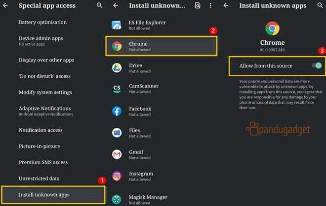326x206 pixels.
Task: Search from the Chrome permission page
Action: pos(320,5)
